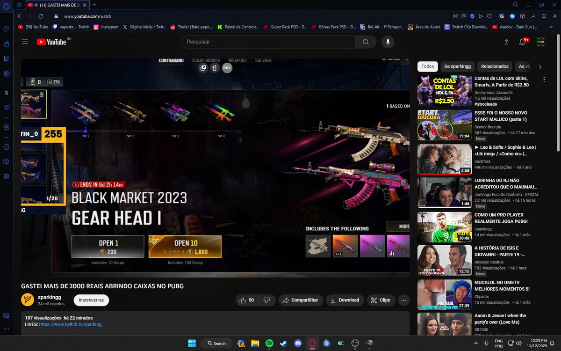
Task: Select the Relacionados filter chip
Action: pos(495,66)
